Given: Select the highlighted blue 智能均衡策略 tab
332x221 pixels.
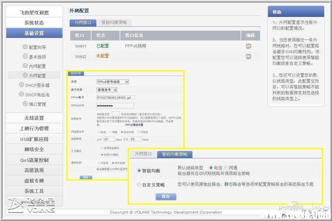Looking at the screenshot, I should coord(175,154).
